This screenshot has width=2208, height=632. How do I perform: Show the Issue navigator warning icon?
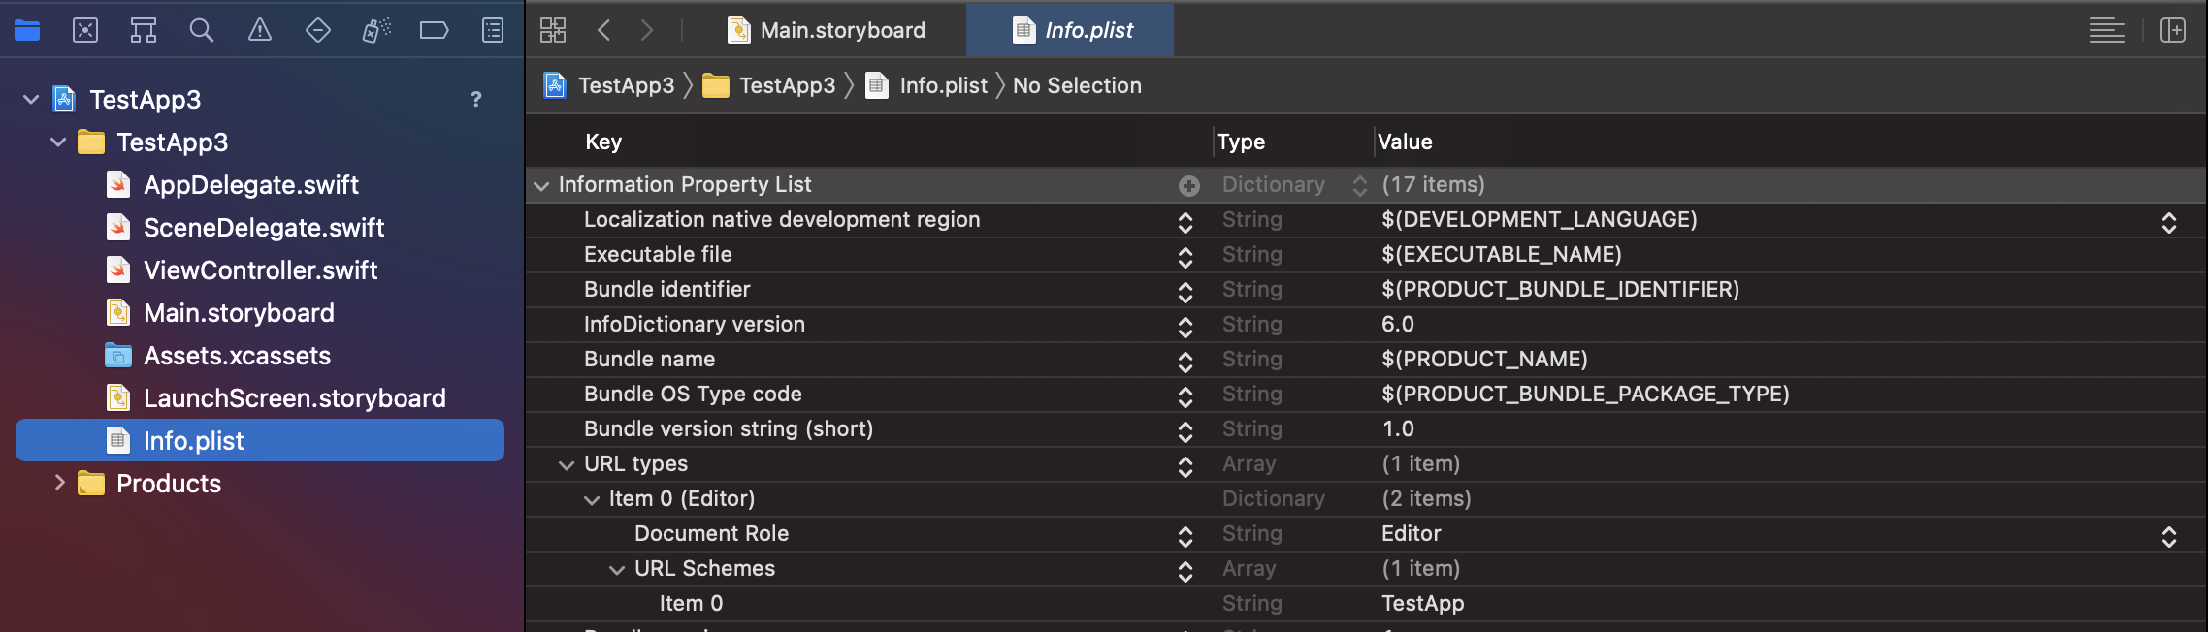pos(260,31)
